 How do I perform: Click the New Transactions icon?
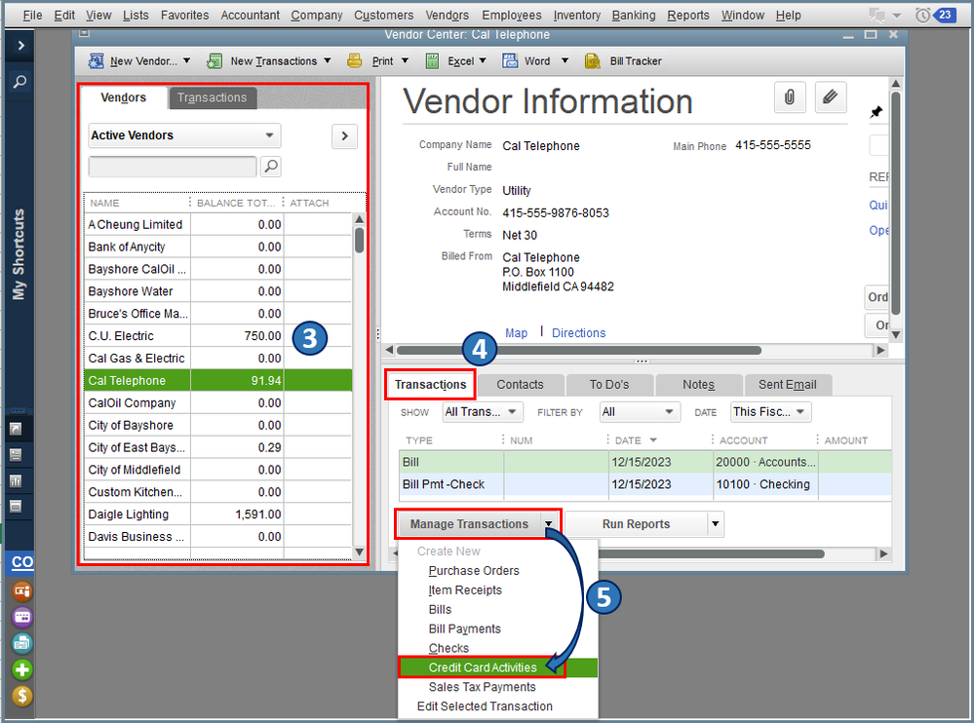[214, 60]
